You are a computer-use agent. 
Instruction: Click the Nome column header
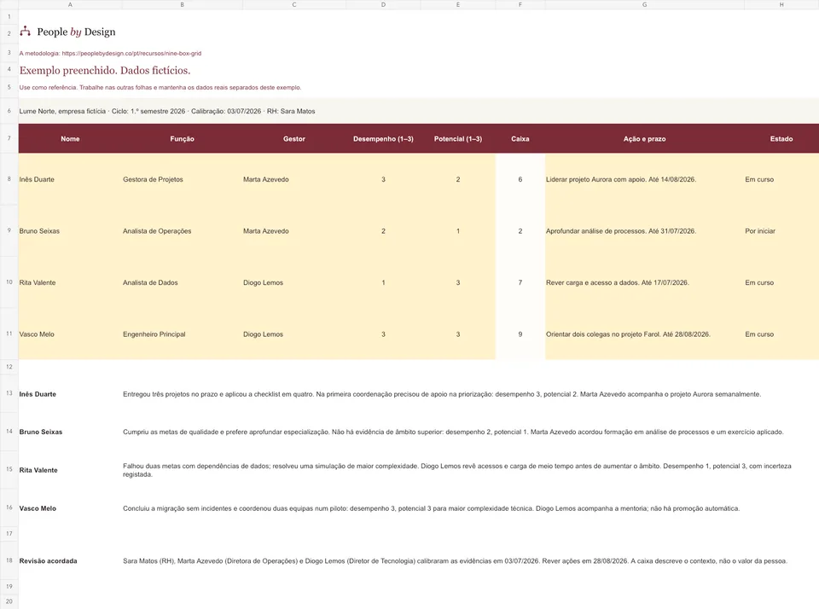(70, 139)
